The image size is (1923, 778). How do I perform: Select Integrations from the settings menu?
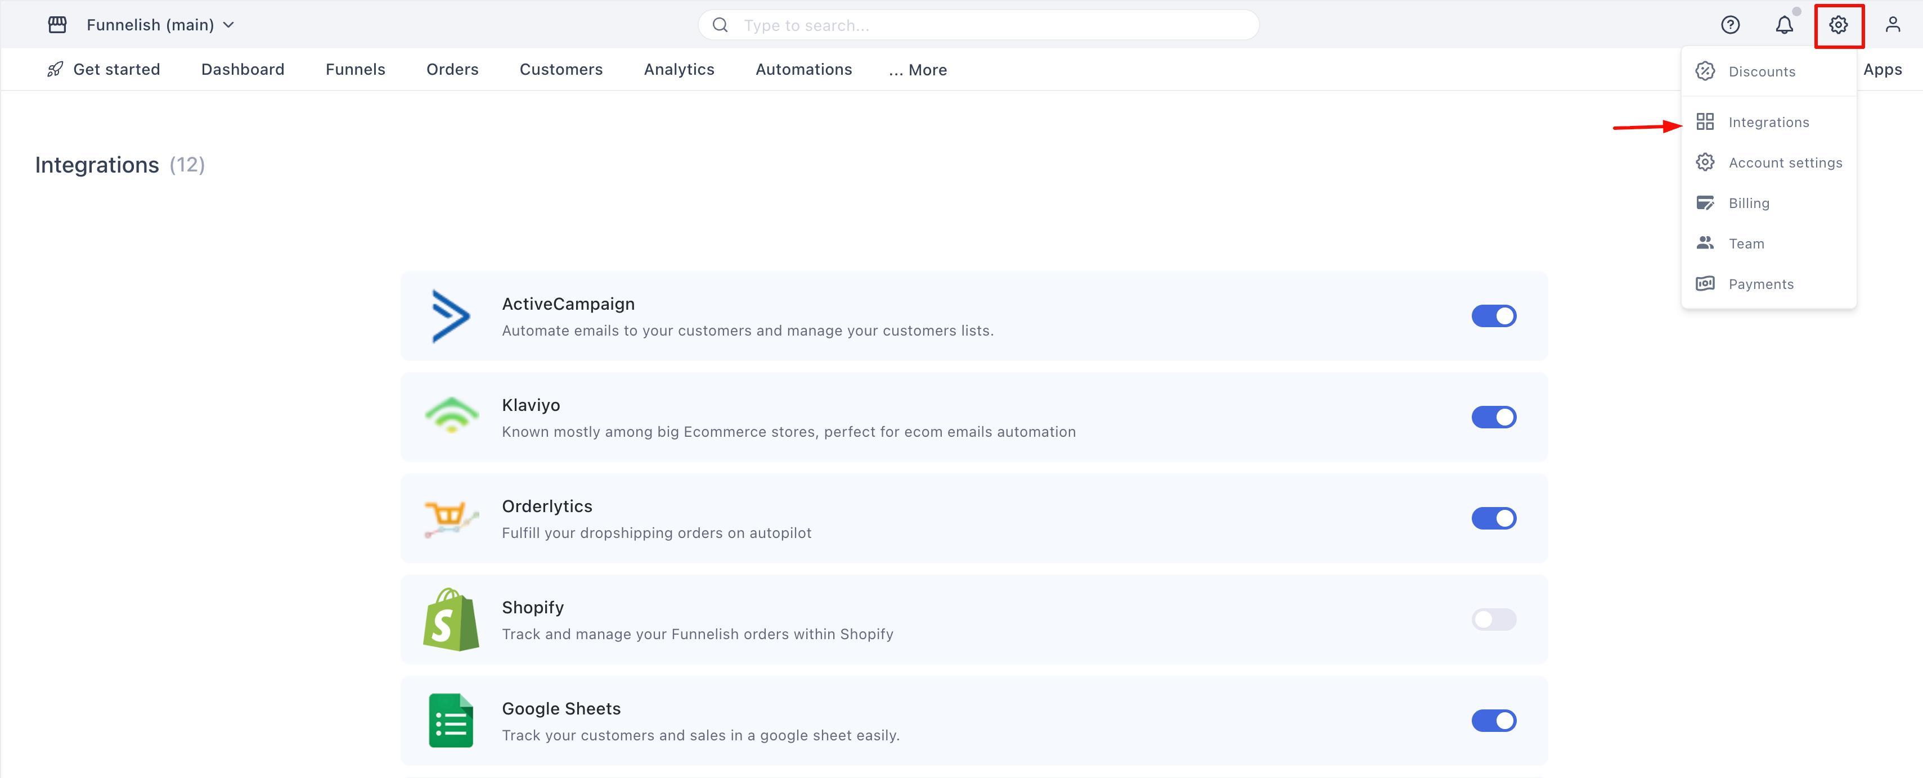(x=1768, y=123)
